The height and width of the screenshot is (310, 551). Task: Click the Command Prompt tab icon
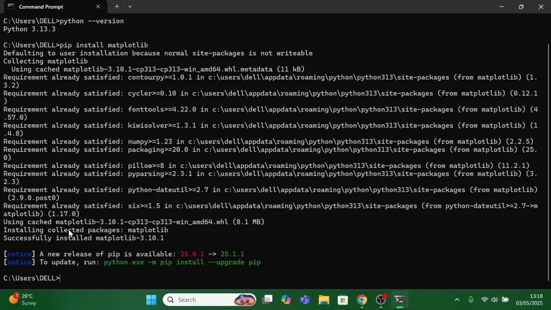coord(11,6)
